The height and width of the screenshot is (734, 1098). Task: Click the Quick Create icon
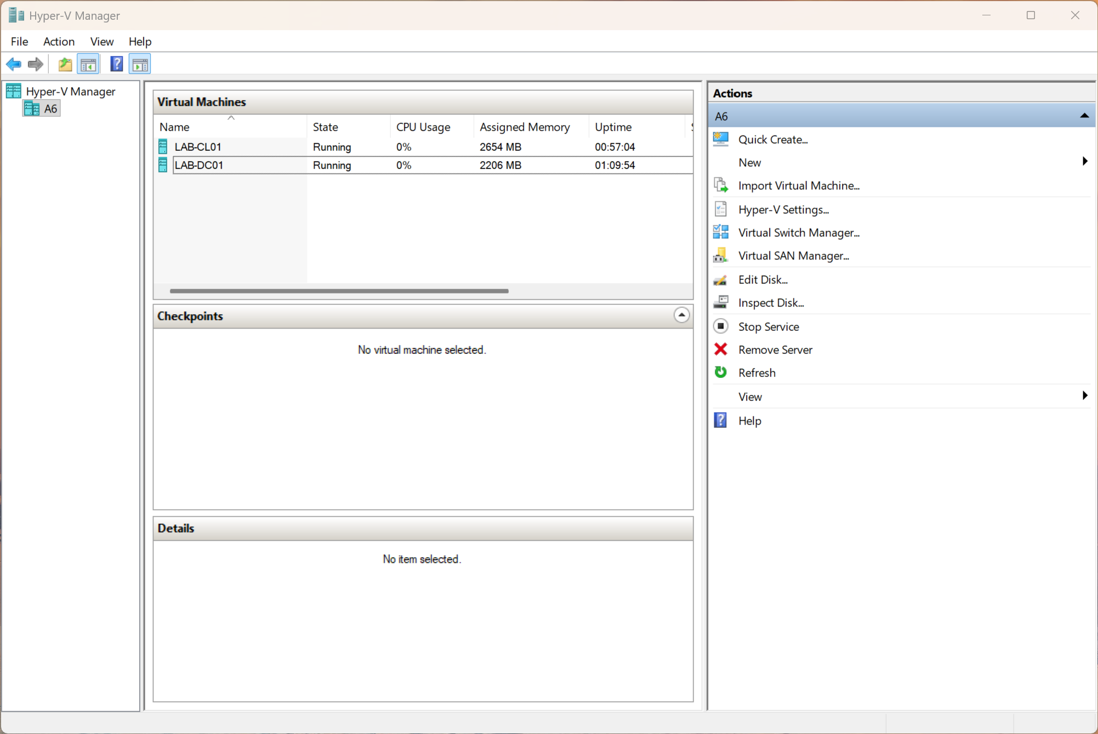tap(721, 139)
